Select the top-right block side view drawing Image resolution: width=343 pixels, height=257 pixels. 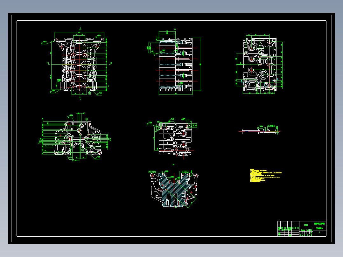[x=259, y=64]
